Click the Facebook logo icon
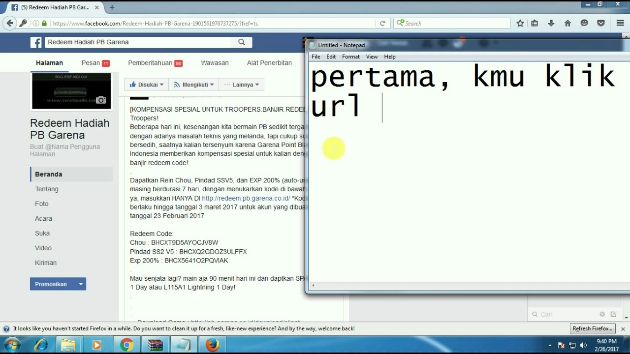Image resolution: width=630 pixels, height=354 pixels. 36,42
